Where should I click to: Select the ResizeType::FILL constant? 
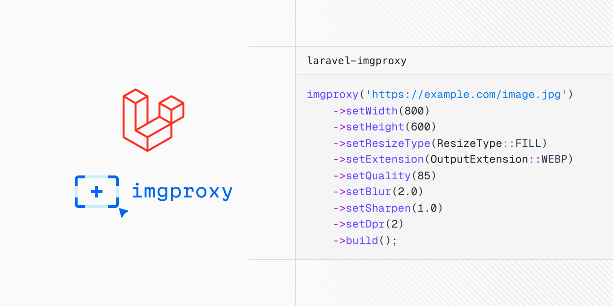pyautogui.click(x=489, y=143)
